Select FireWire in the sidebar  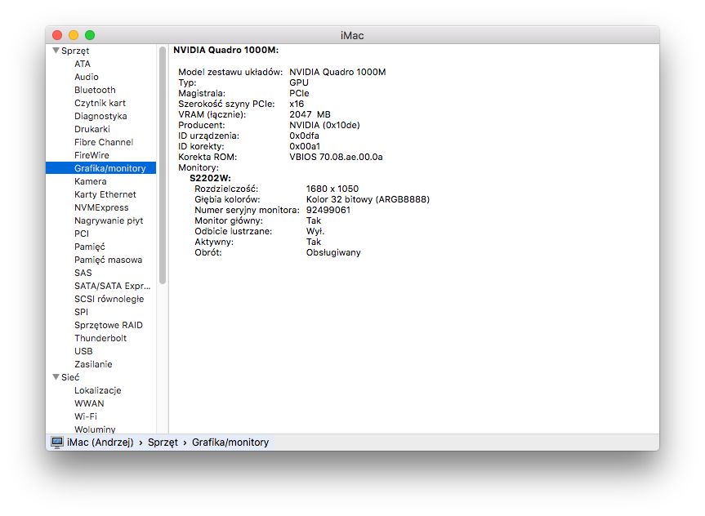coord(91,155)
